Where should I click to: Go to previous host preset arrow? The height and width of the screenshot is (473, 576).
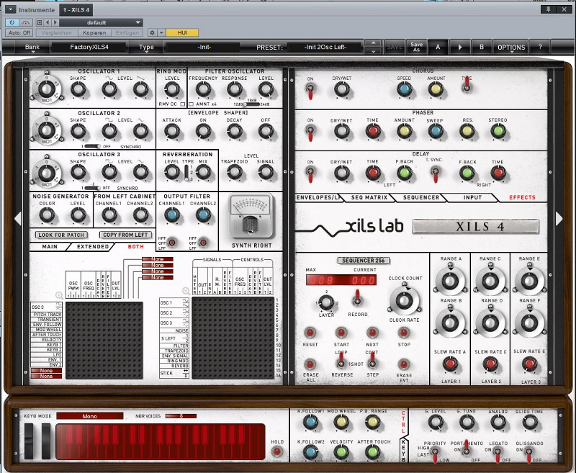pos(48,22)
